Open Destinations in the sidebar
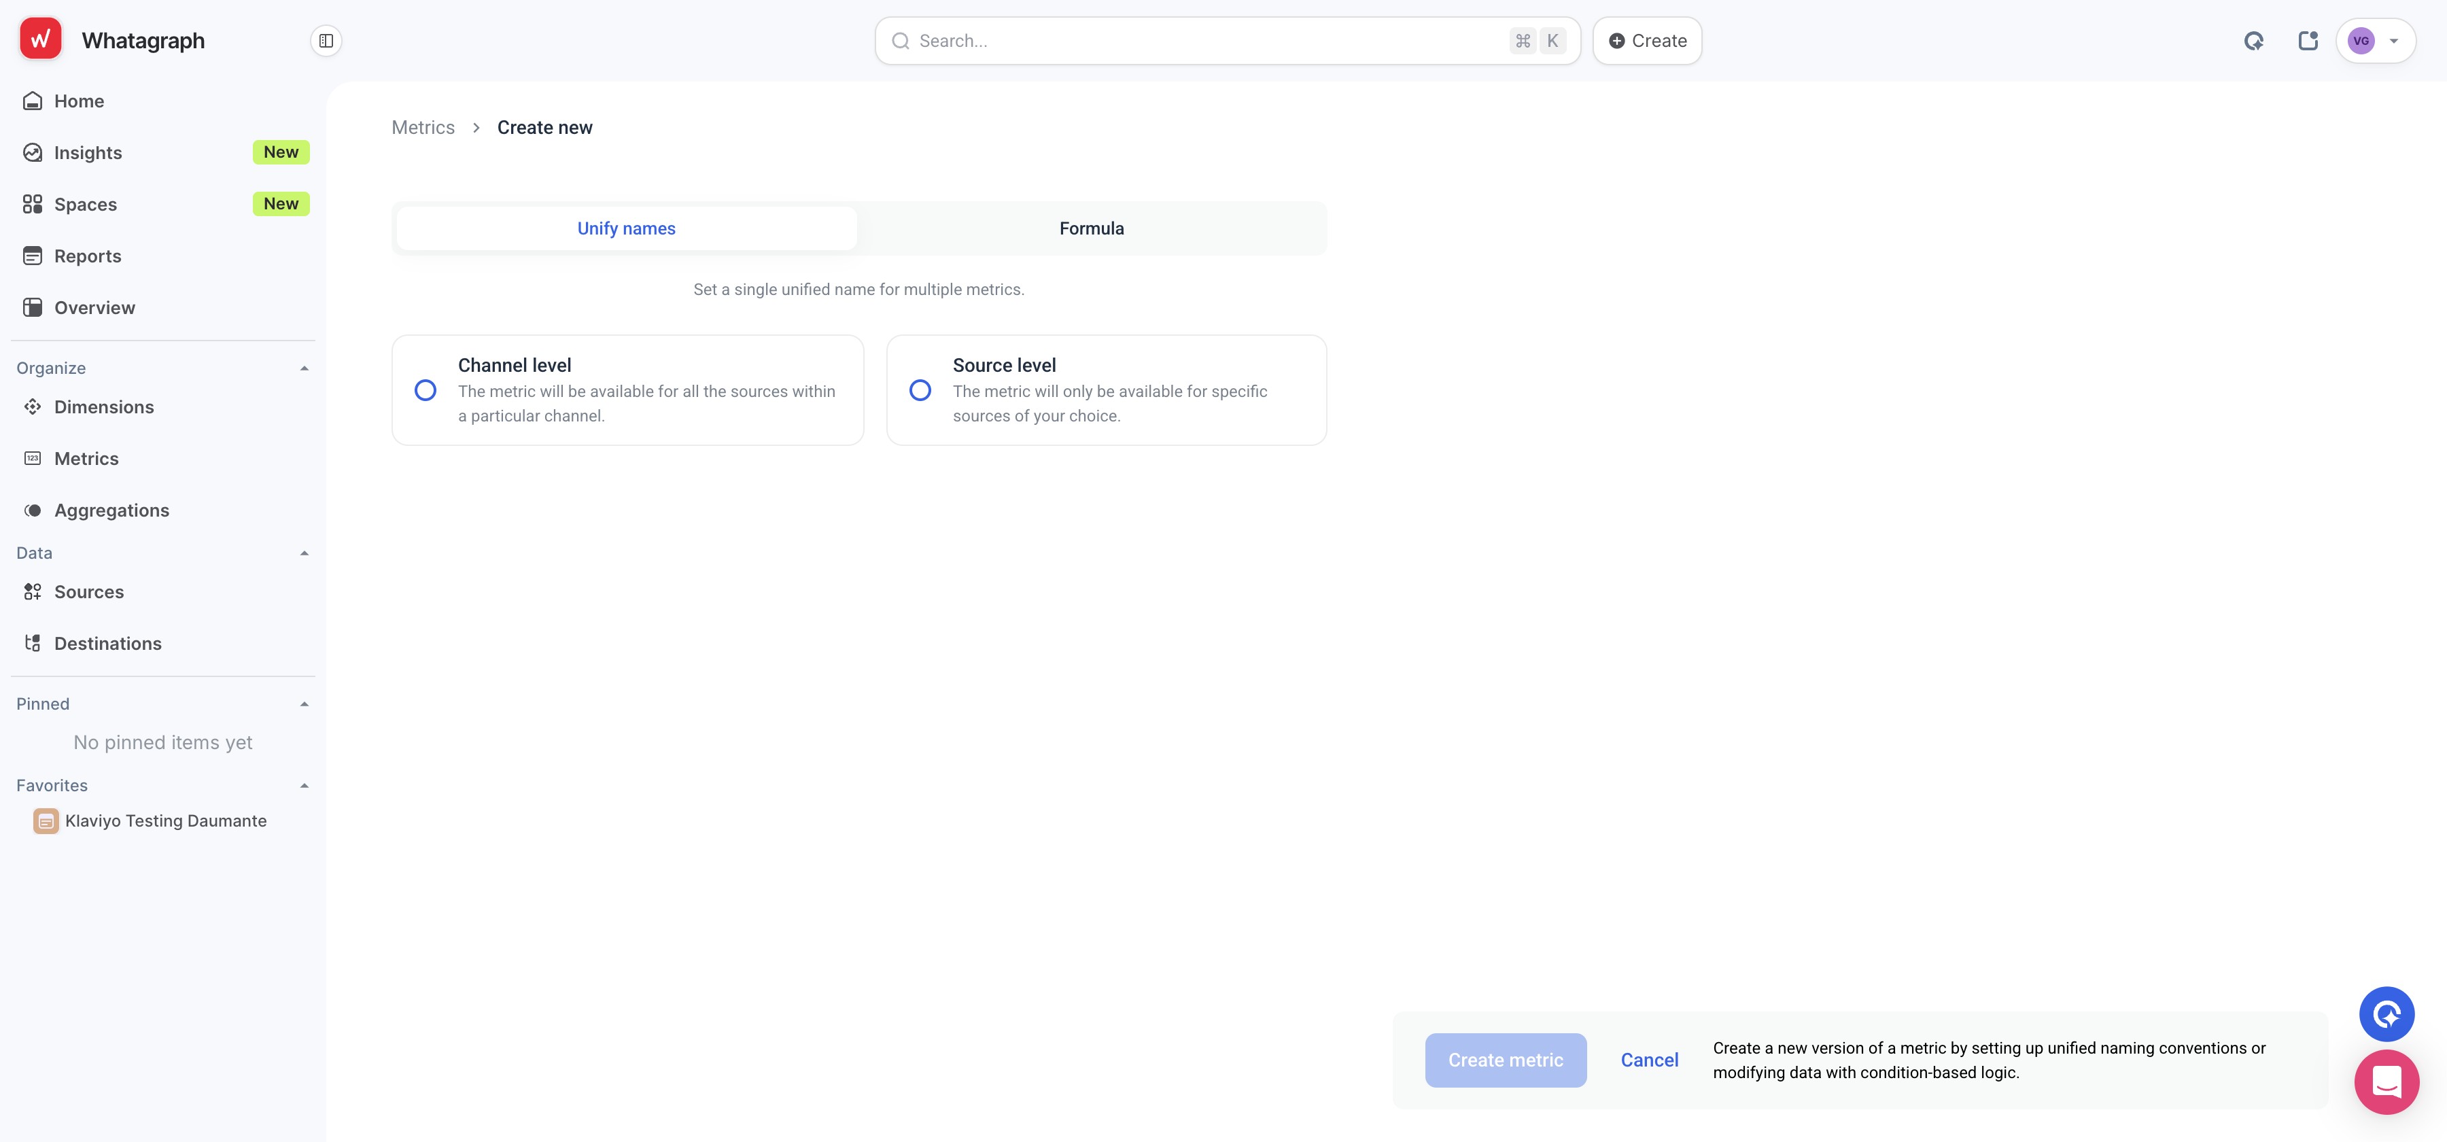2447x1142 pixels. (162, 643)
